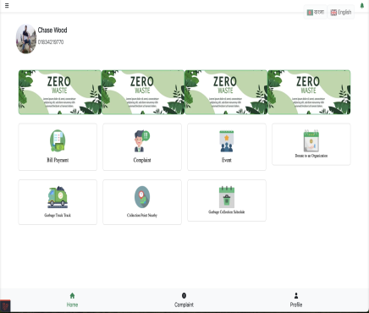Viewport: 369px width, 313px height.
Task: Click the Garbage Collection Schedule icon
Action: coord(227,197)
